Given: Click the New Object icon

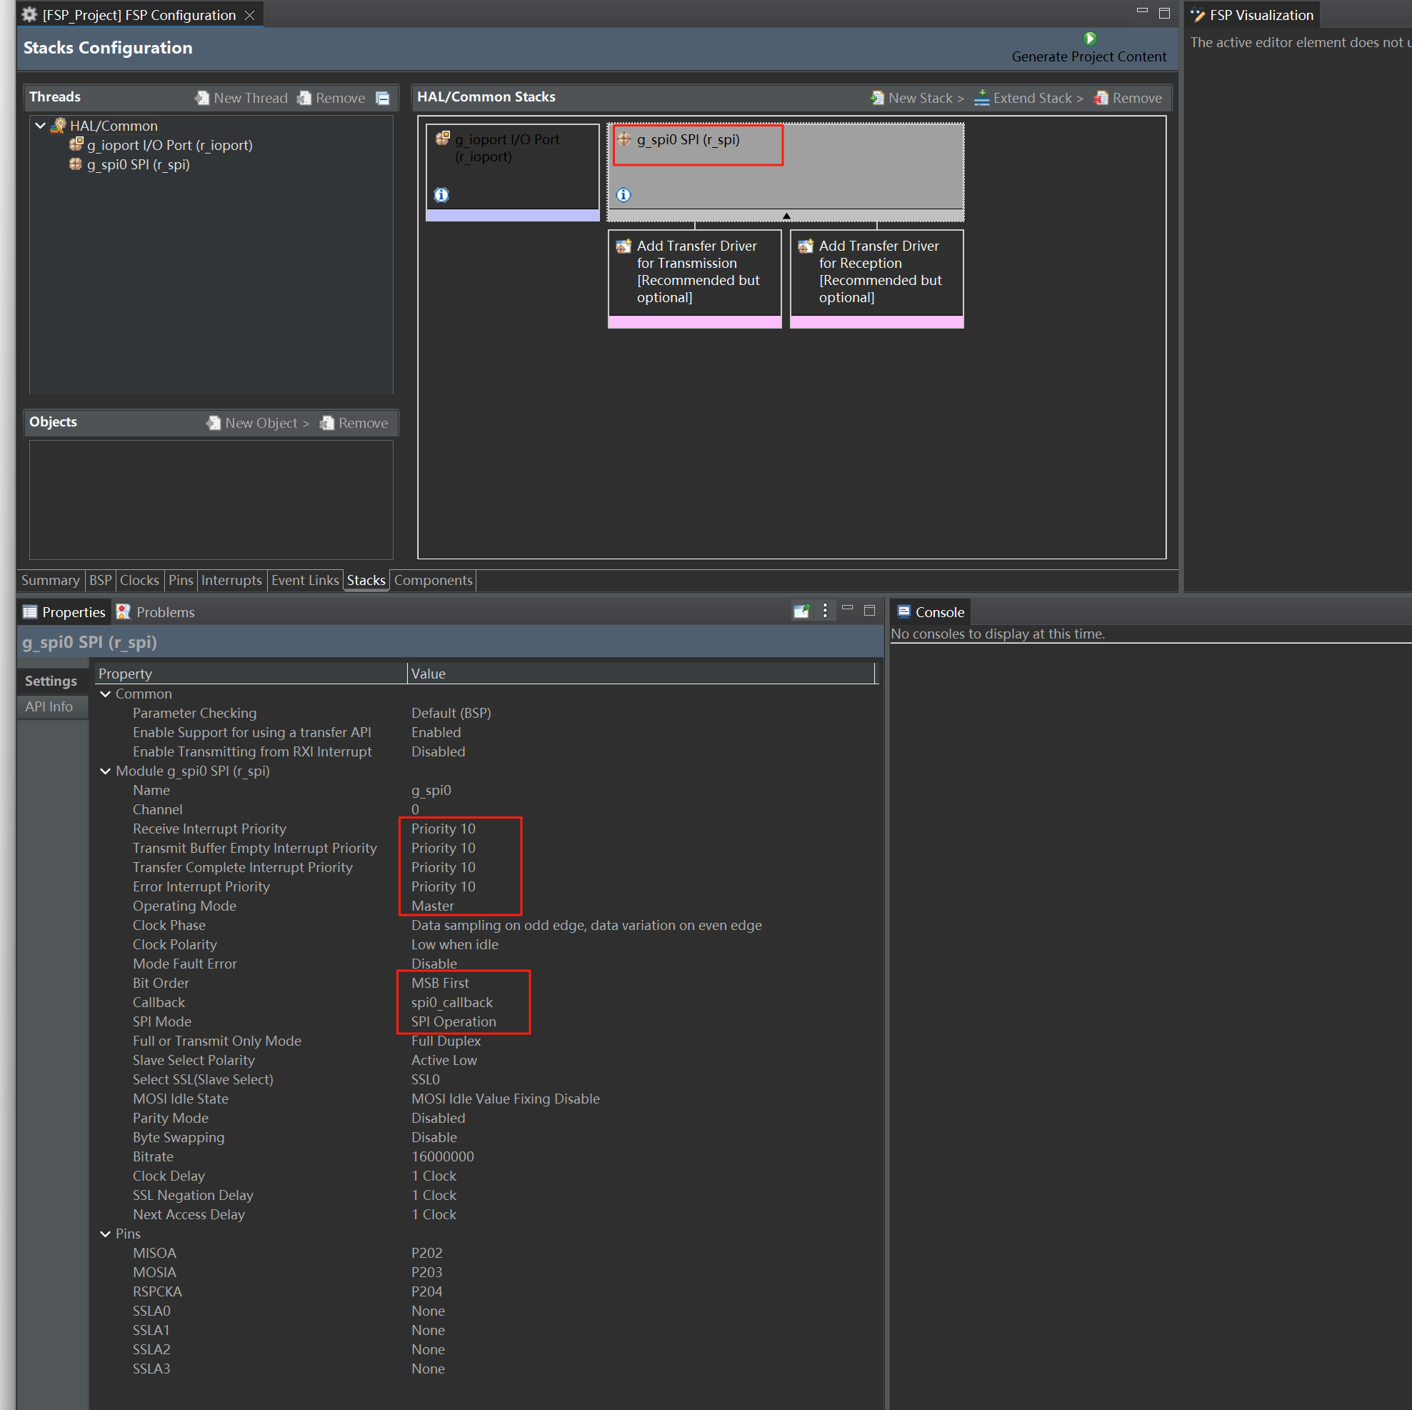Looking at the screenshot, I should (214, 424).
